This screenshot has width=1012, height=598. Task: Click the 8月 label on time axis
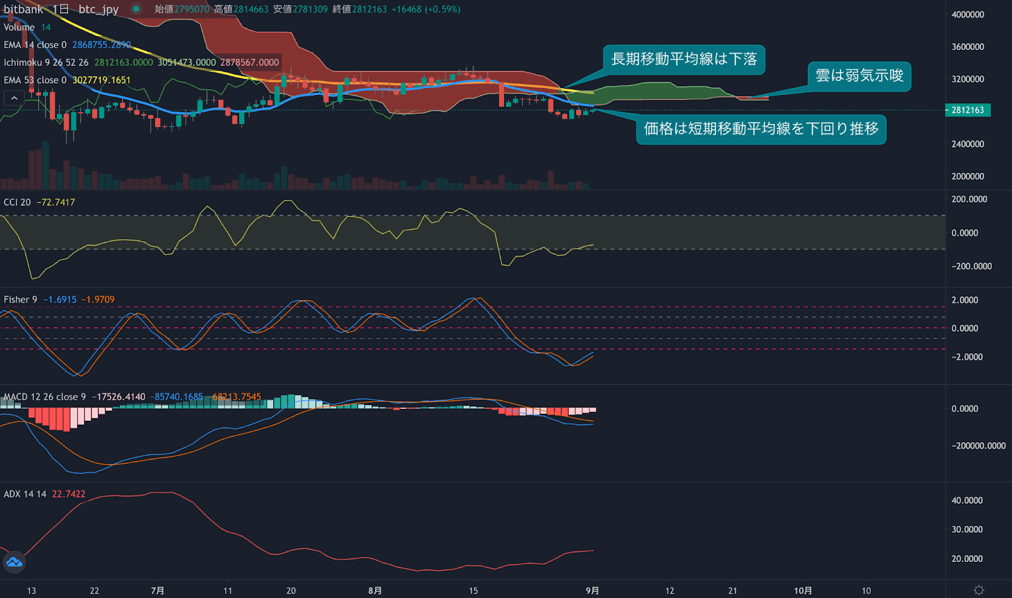[x=375, y=590]
